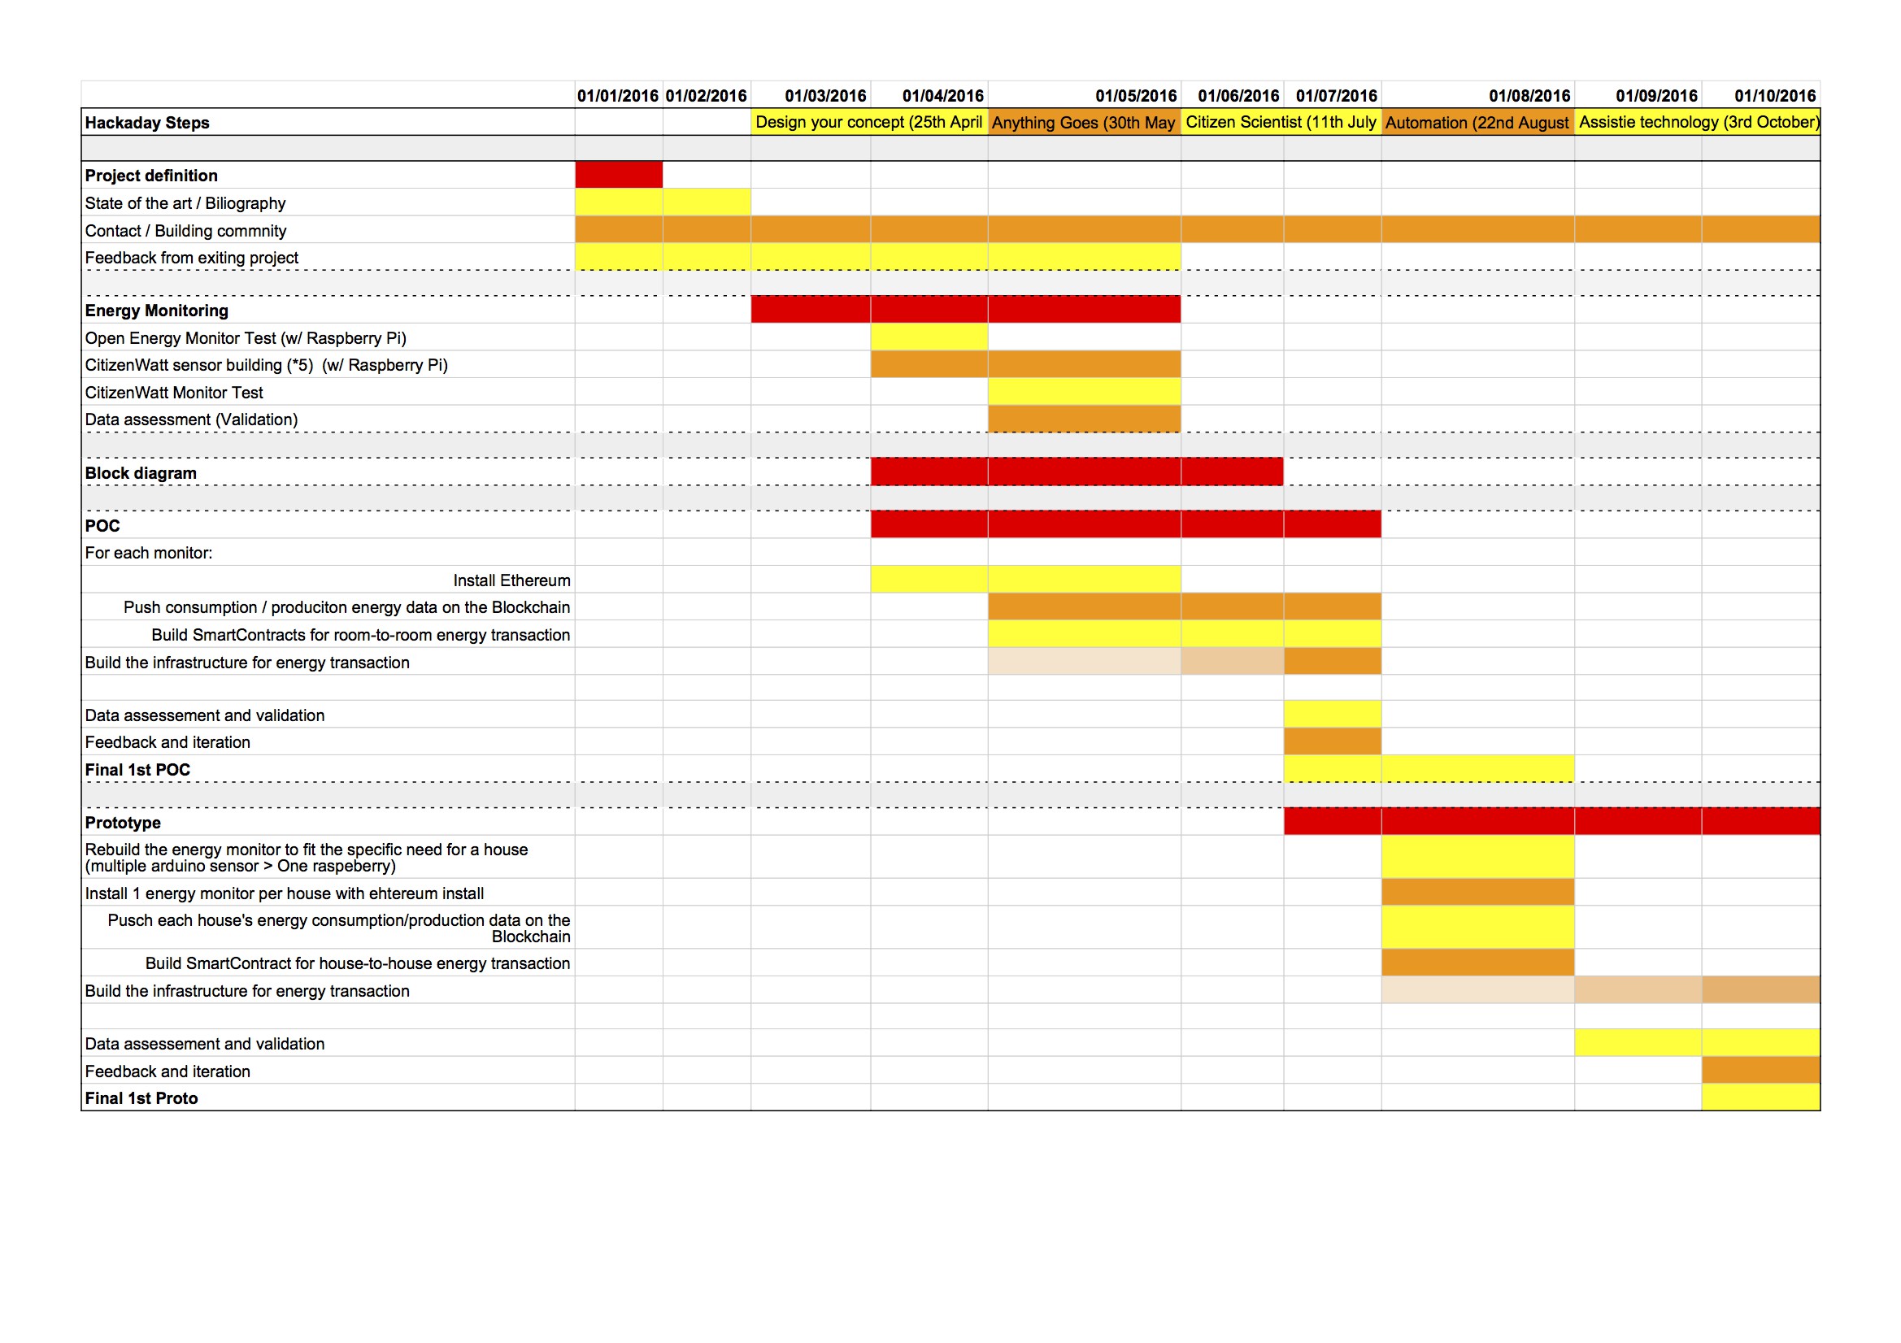
Task: Click the 01/03/2016 column header
Action: 825,96
